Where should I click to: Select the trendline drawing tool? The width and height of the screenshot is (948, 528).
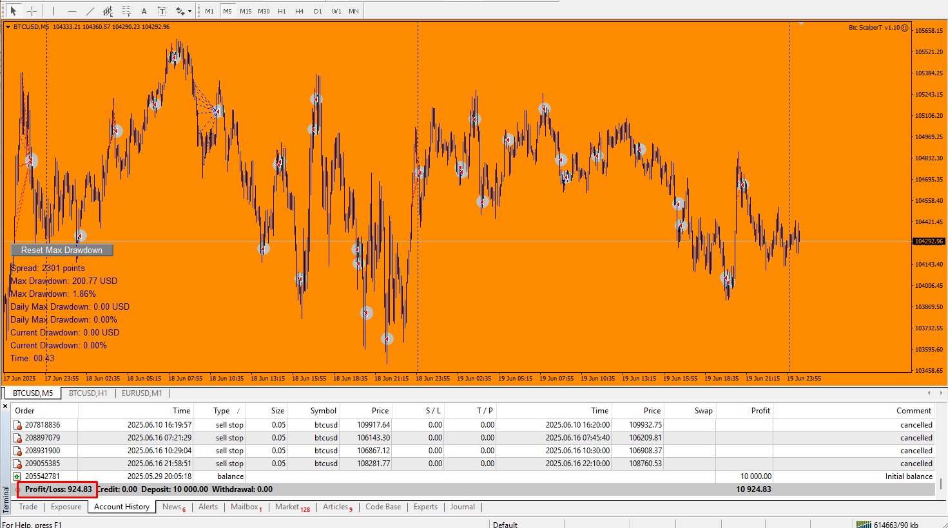tap(90, 11)
